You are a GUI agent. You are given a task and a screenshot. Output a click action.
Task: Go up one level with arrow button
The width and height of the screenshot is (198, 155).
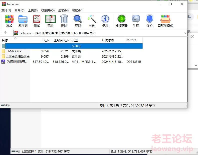tap(5, 33)
